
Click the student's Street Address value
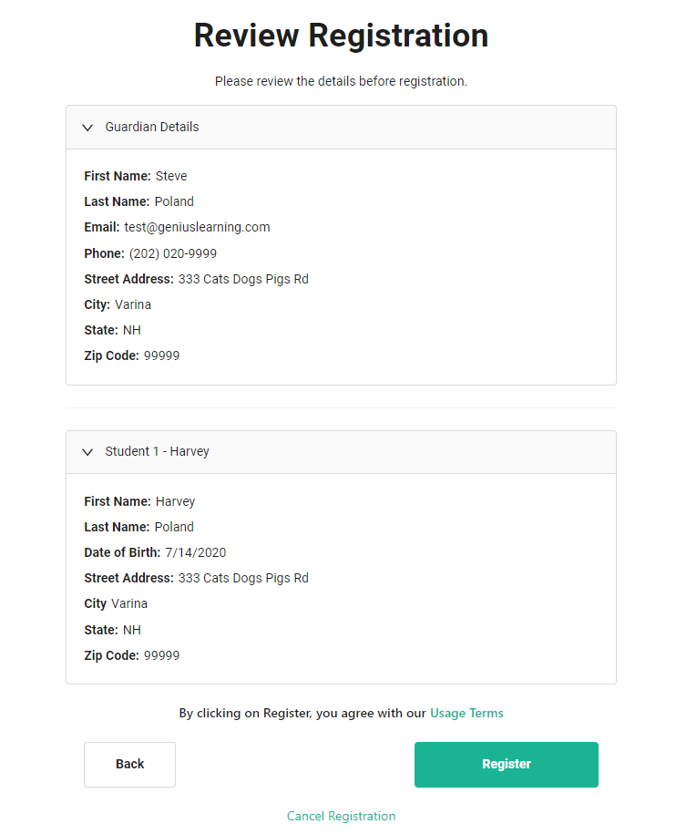243,579
